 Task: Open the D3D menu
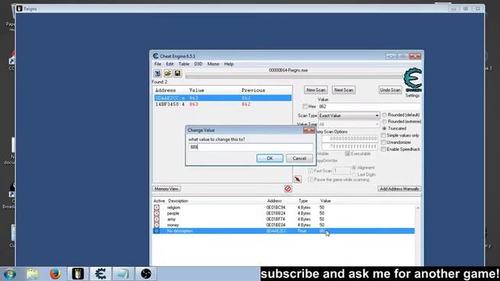[198, 64]
